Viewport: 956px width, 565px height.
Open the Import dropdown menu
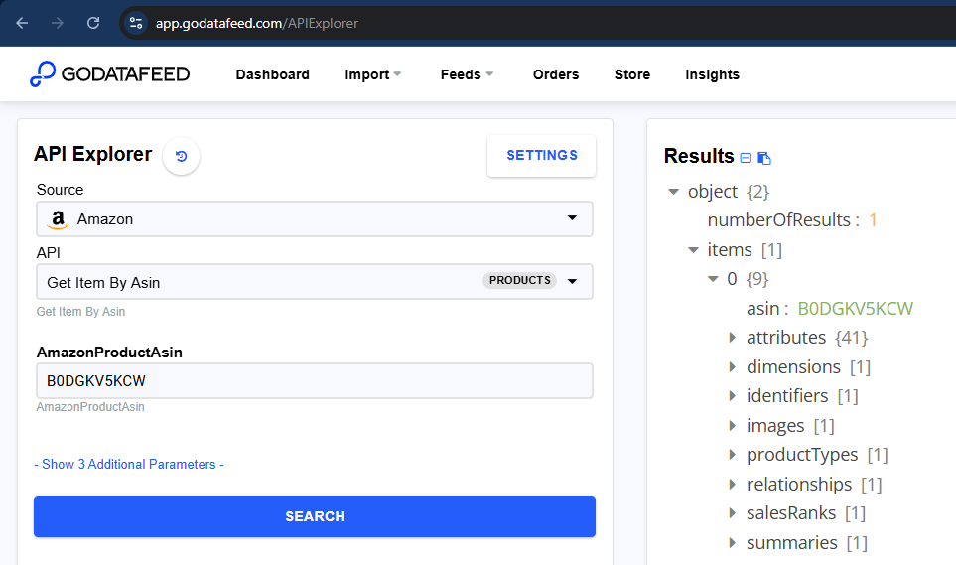click(x=372, y=74)
